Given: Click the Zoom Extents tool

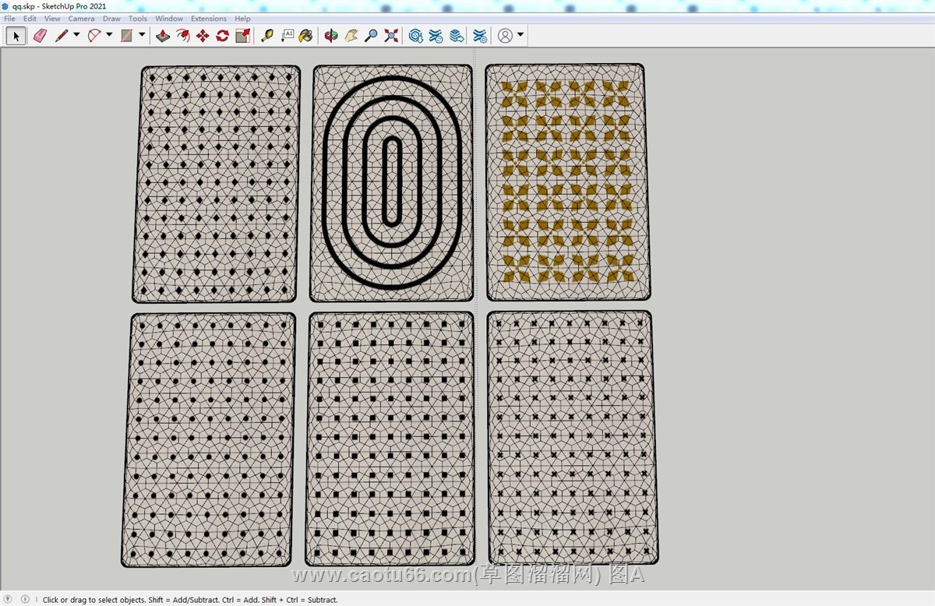Looking at the screenshot, I should click(391, 36).
